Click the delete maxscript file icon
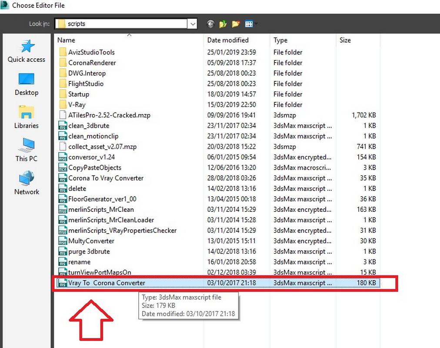Image resolution: width=440 pixels, height=348 pixels. coord(63,189)
